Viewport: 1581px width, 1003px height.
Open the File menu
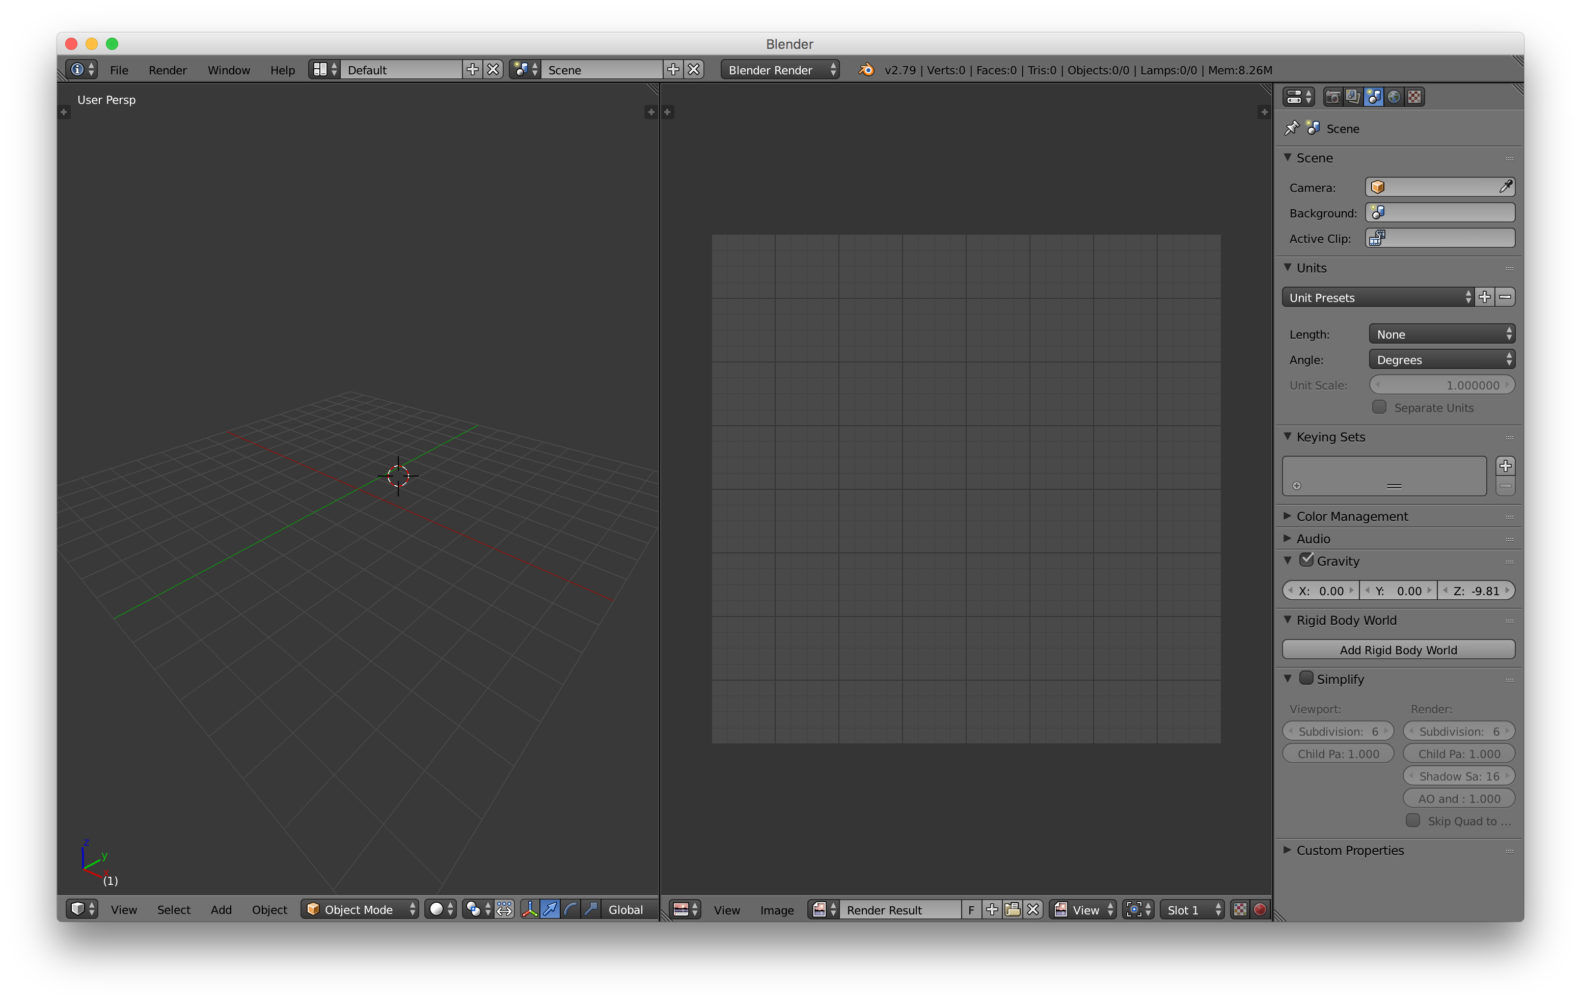pos(119,70)
